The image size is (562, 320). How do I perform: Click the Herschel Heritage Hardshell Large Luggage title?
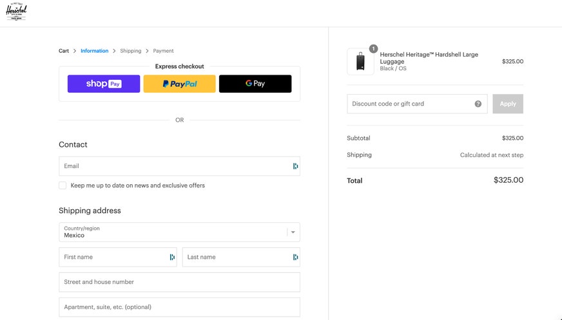tap(429, 58)
